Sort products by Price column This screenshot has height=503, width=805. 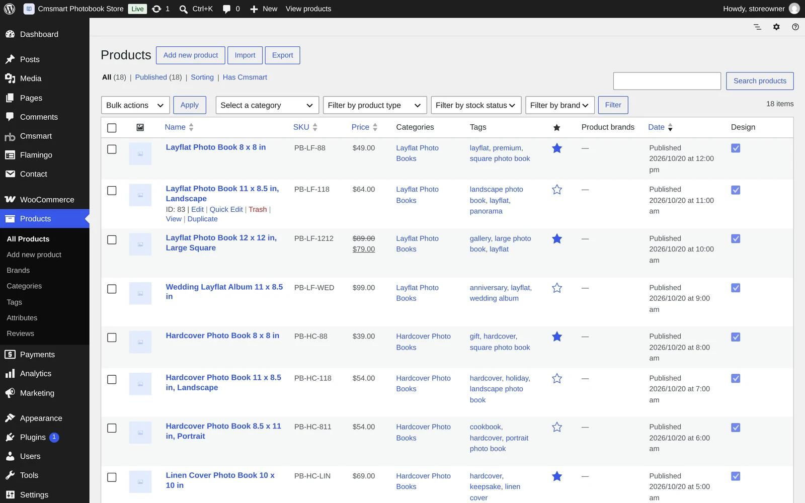click(x=364, y=127)
